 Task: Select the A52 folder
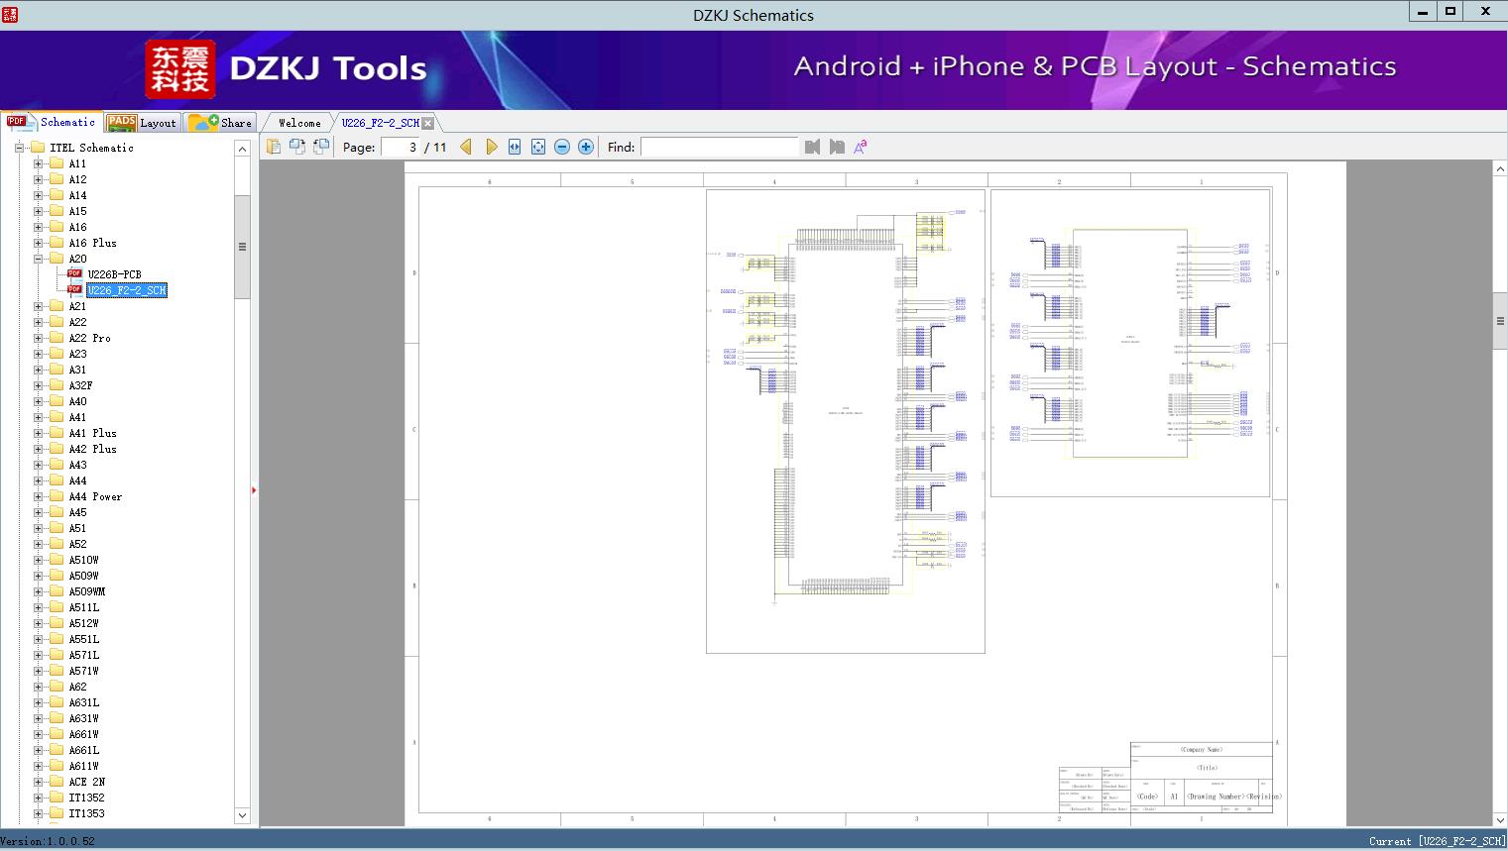[77, 544]
